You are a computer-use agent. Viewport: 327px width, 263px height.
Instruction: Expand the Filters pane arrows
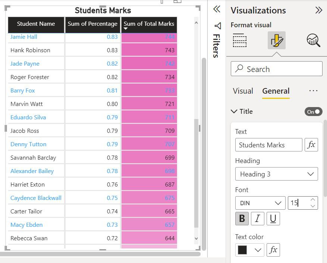point(217,10)
